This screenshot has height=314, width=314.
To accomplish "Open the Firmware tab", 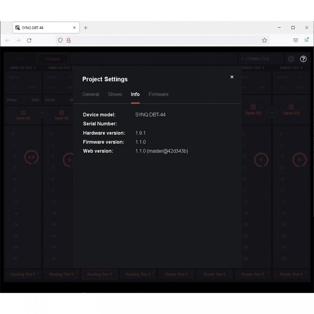I will [158, 94].
